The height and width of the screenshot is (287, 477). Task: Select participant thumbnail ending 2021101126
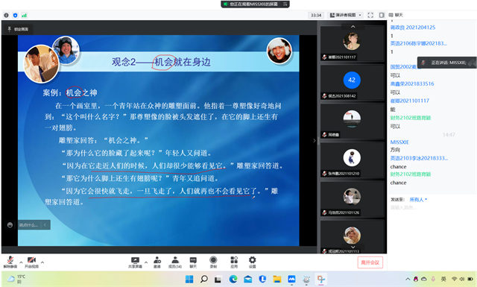point(352,199)
